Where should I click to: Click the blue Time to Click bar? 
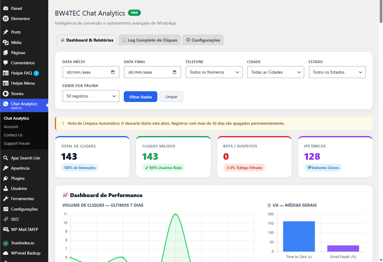click(x=299, y=236)
